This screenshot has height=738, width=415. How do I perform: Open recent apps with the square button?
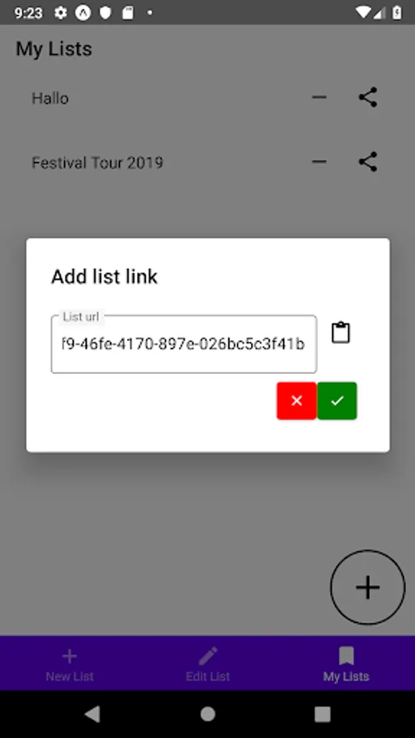pos(322,714)
